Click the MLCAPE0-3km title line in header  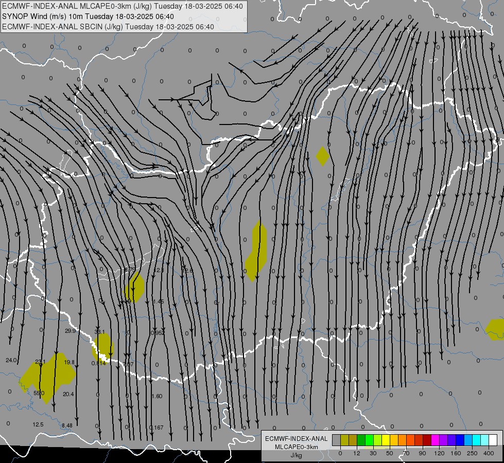point(123,6)
